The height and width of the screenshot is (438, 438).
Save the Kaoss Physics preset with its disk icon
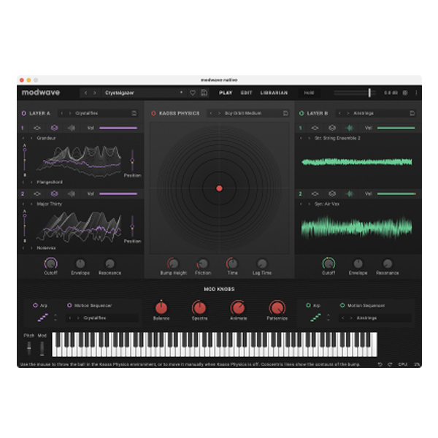(285, 113)
